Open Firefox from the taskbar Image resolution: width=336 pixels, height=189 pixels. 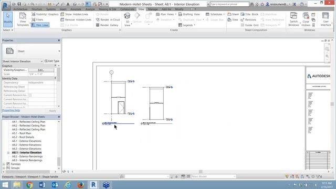80,185
